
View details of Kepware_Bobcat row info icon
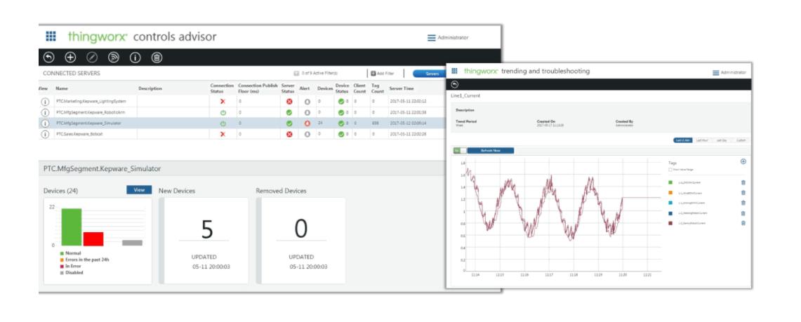coord(45,134)
